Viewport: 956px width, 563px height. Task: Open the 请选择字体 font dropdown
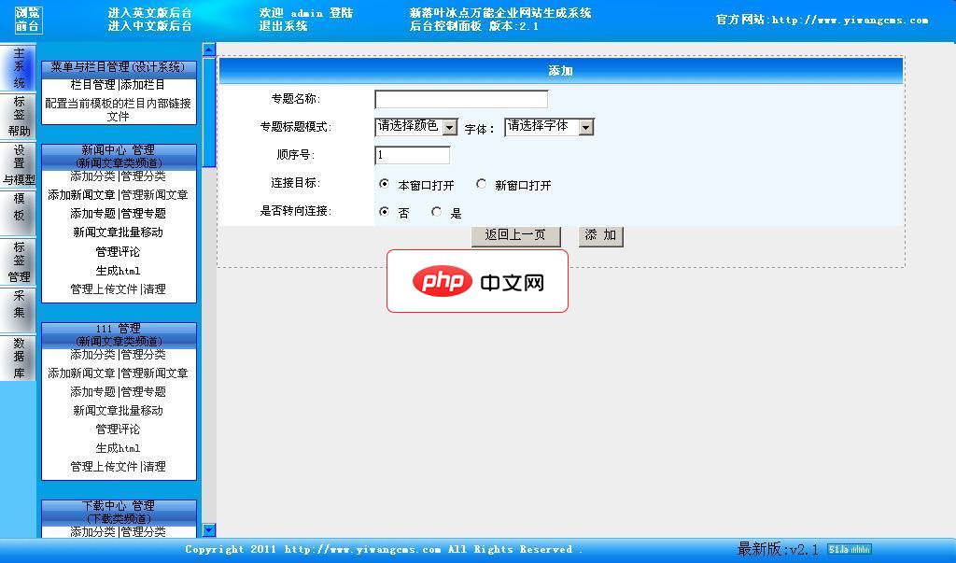coord(551,126)
